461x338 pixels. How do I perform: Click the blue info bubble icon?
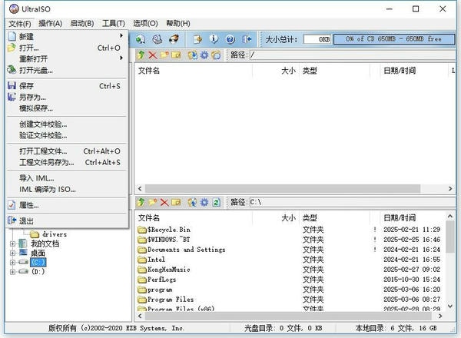pyautogui.click(x=214, y=39)
